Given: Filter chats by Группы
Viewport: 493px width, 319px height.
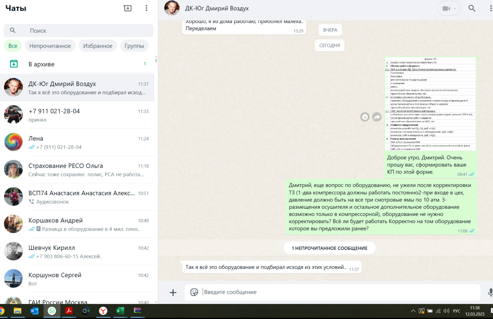Looking at the screenshot, I should [x=134, y=46].
